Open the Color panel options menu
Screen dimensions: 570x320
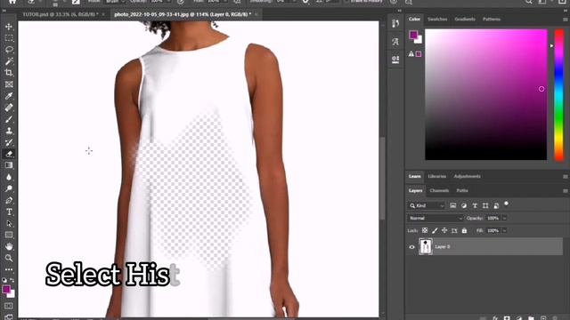coord(566,20)
